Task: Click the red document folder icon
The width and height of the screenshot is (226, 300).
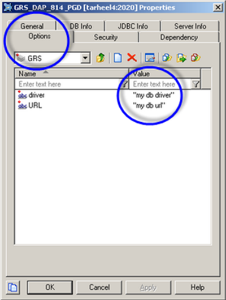Action: (195, 58)
